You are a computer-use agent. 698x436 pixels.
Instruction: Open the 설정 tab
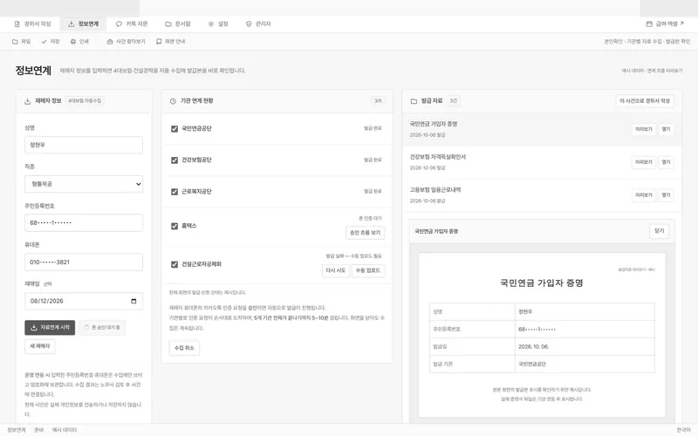pos(218,24)
